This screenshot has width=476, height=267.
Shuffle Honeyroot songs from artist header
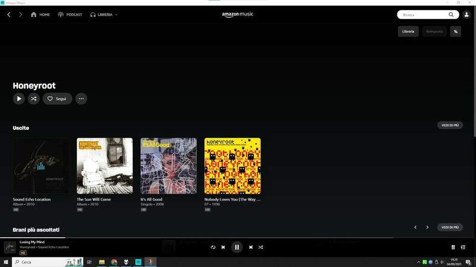(34, 99)
